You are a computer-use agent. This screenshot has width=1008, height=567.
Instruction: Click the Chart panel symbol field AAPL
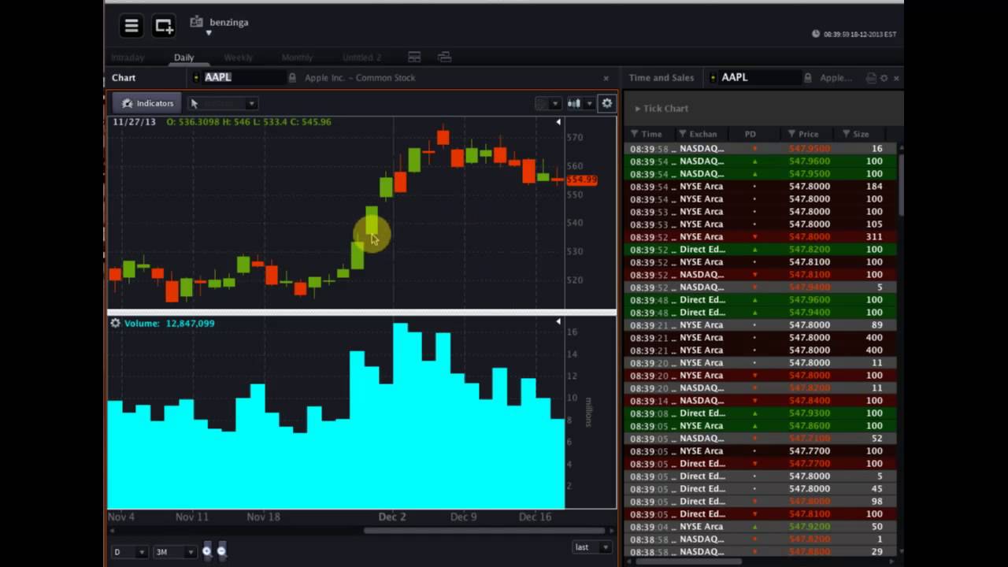(x=243, y=77)
